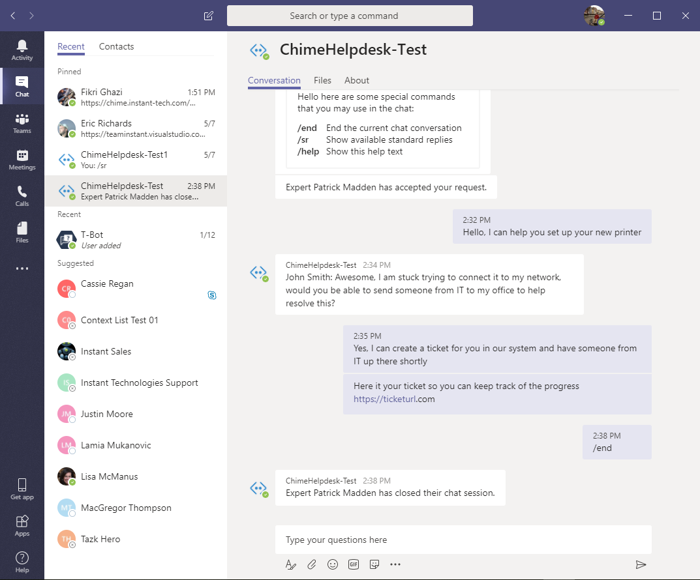This screenshot has height=580, width=700.
Task: Click the Suggested section header
Action: point(76,263)
